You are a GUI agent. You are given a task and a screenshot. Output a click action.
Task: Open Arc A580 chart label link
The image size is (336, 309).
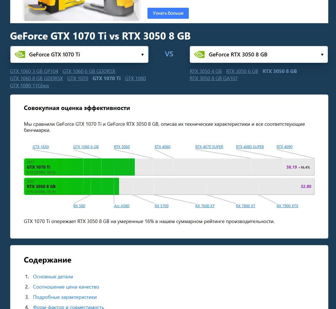[122, 206]
